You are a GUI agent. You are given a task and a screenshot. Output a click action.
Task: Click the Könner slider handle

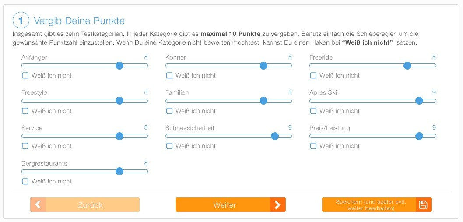click(x=263, y=66)
